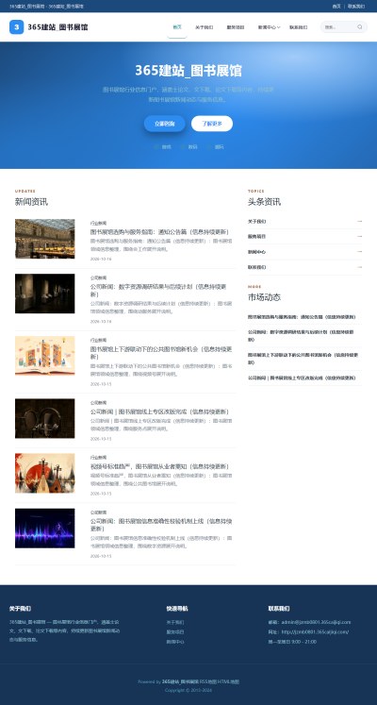Click 行业新闻 tag above the first article
This screenshot has height=705, width=377.
pyautogui.click(x=98, y=223)
